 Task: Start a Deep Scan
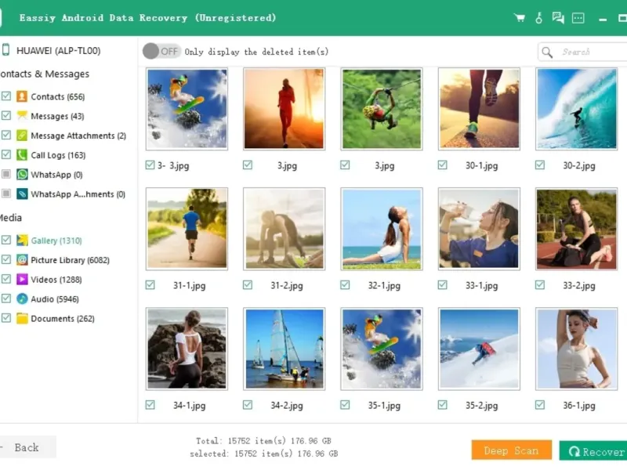(512, 451)
